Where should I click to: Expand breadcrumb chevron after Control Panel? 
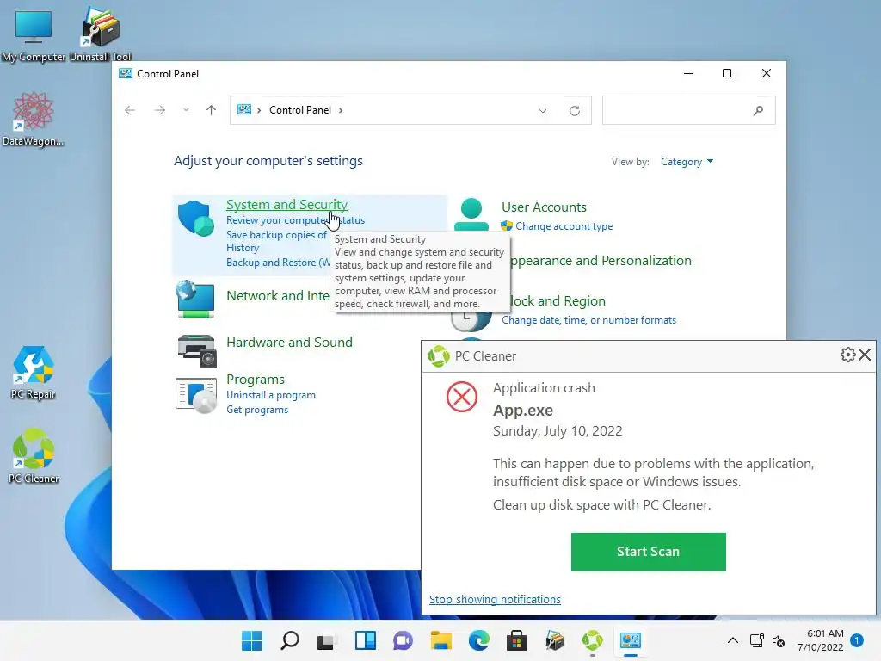coord(341,110)
